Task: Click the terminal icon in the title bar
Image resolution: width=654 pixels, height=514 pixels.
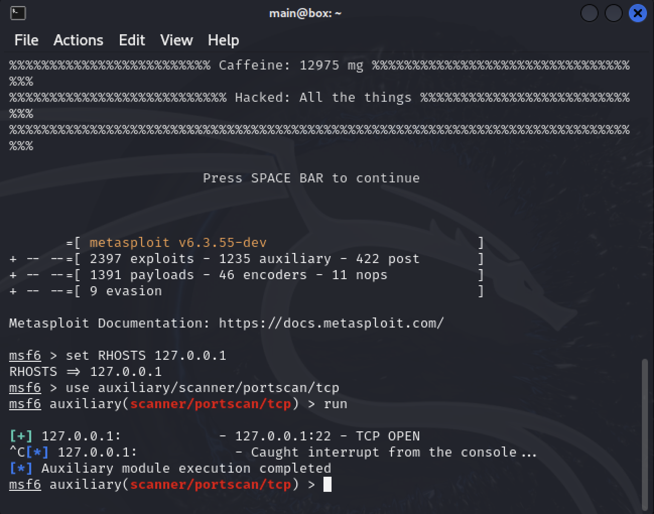Action: [x=18, y=13]
